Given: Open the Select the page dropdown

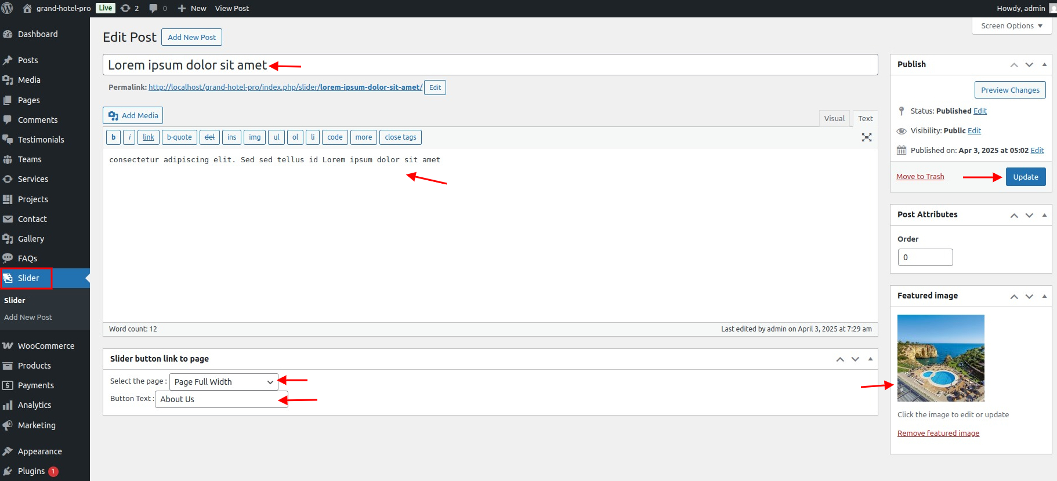Looking at the screenshot, I should tap(223, 382).
